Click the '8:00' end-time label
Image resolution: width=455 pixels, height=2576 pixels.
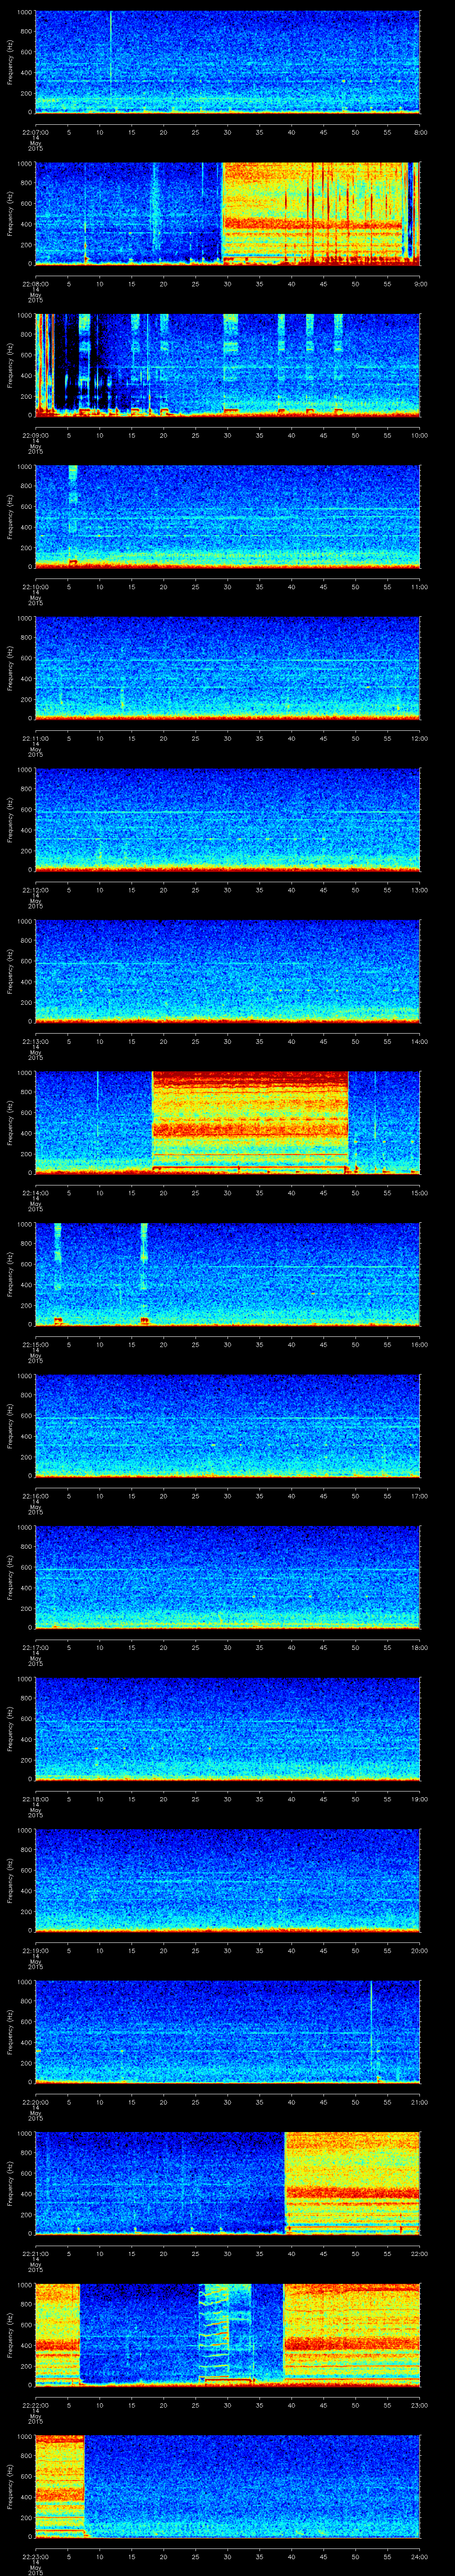420,131
